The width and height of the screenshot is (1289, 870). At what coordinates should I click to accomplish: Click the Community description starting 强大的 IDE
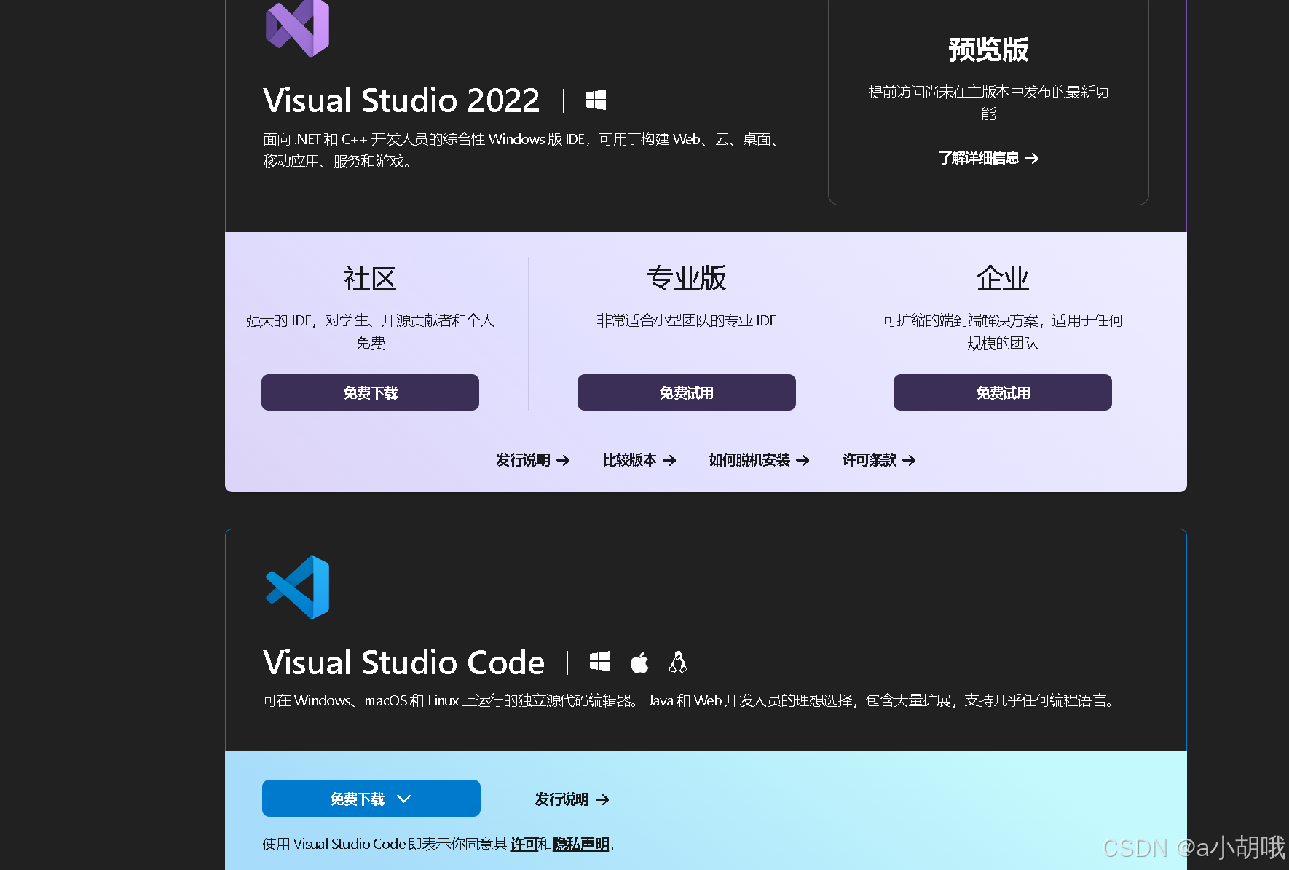point(370,331)
